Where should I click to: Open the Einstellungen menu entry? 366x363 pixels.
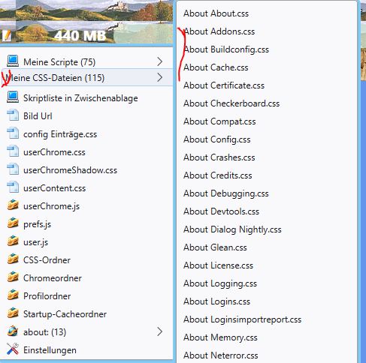coord(86,349)
